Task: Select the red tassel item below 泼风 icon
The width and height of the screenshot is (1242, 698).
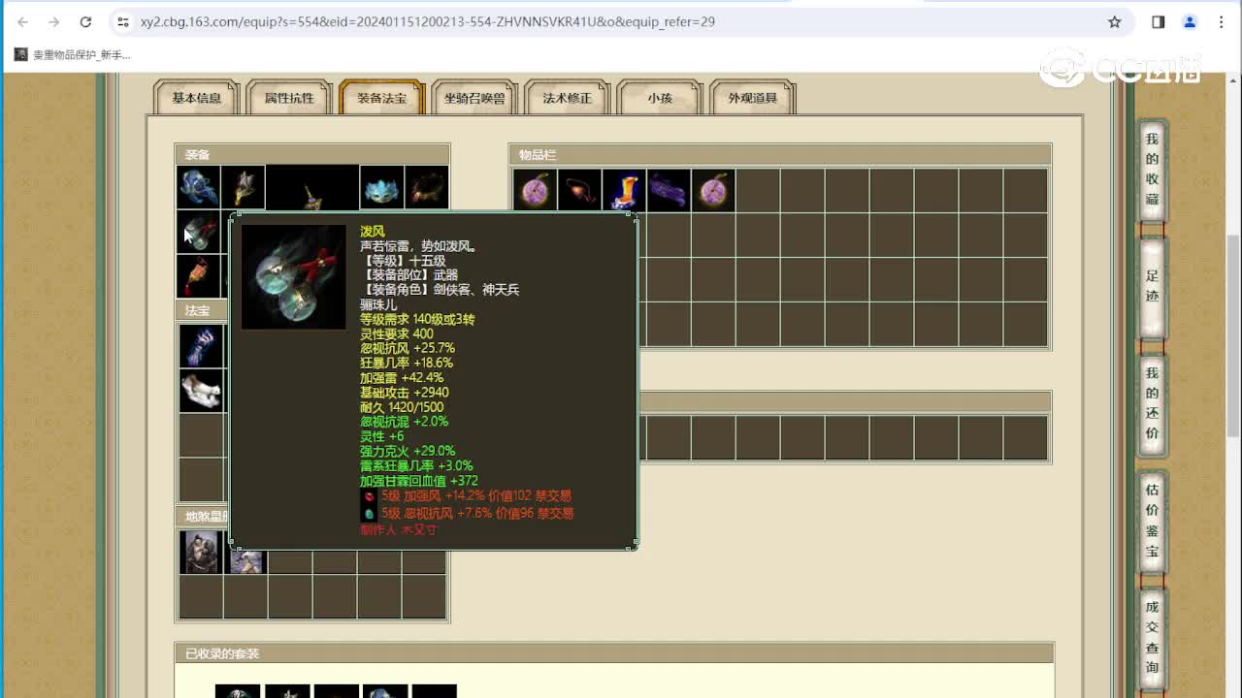Action: [x=198, y=276]
